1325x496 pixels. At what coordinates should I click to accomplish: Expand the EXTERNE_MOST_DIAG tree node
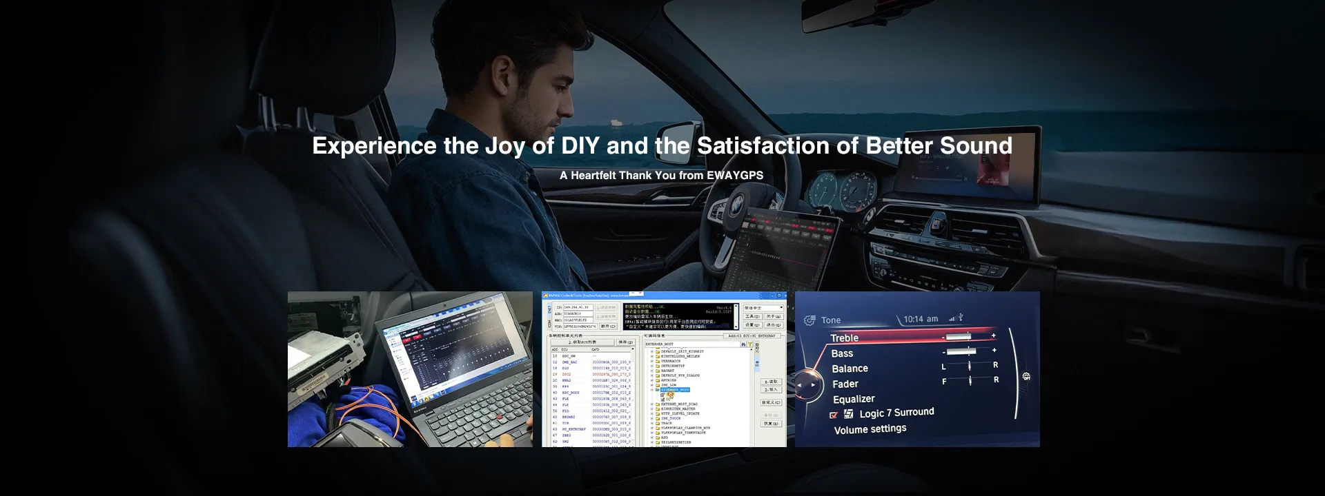(651, 404)
